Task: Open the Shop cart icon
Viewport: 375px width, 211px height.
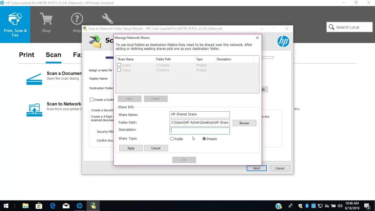Action: click(x=46, y=19)
